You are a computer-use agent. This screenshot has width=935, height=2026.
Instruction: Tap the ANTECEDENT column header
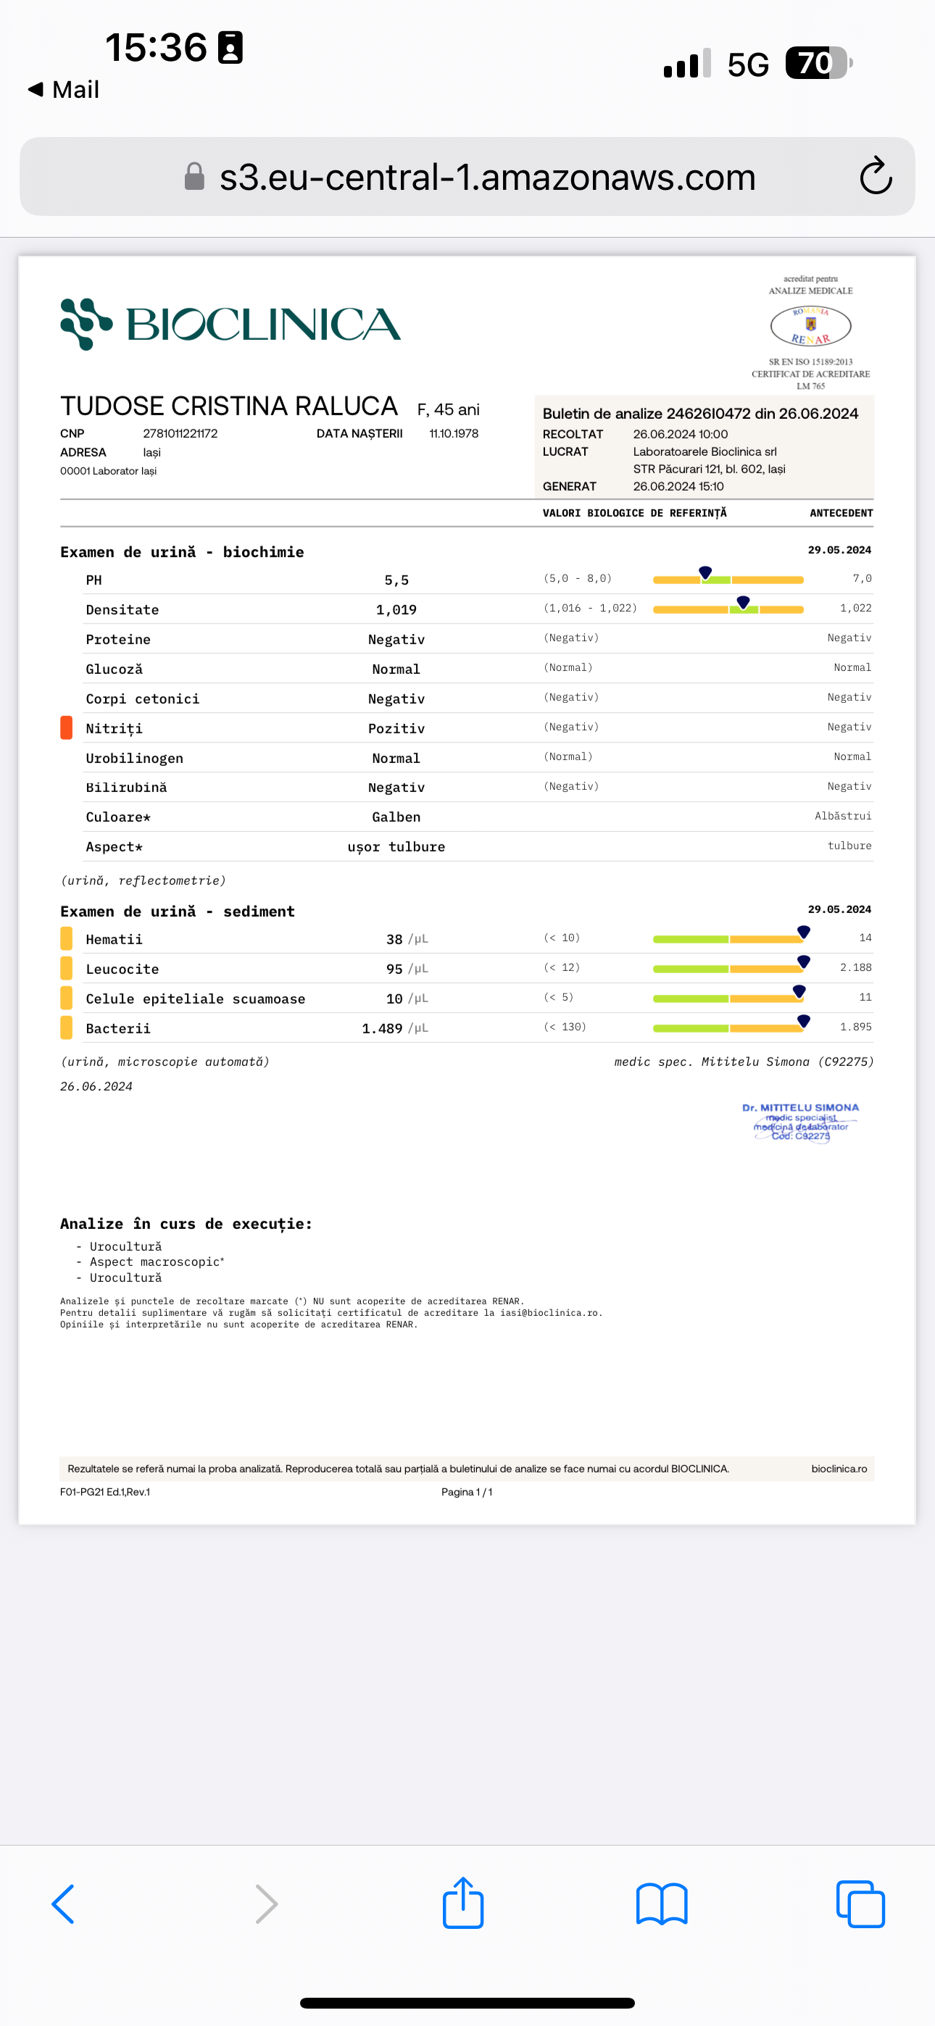841,513
